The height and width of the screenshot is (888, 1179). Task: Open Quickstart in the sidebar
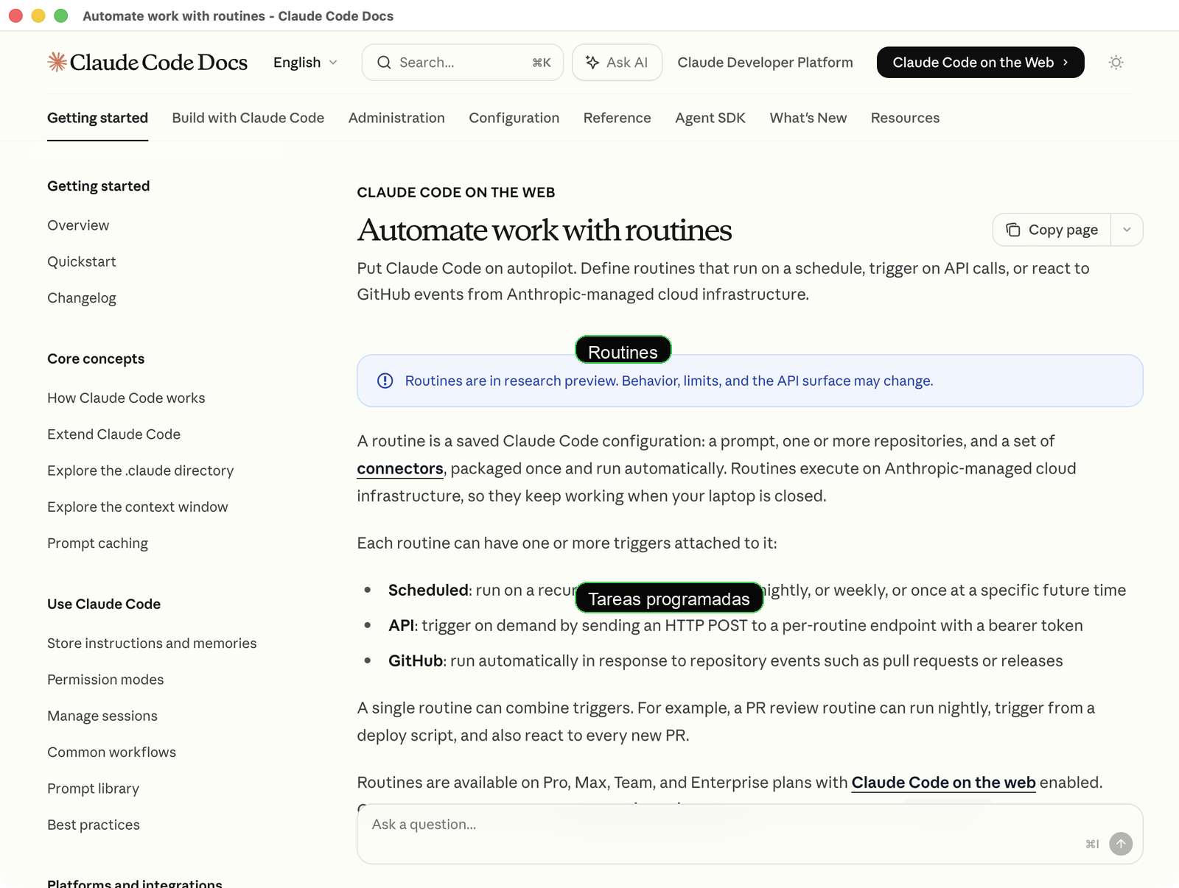tap(82, 261)
